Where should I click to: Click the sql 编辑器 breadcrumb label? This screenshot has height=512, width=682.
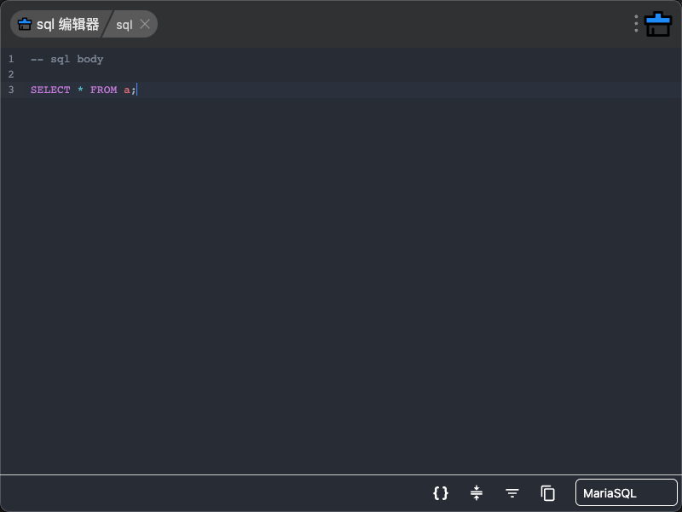click(68, 25)
